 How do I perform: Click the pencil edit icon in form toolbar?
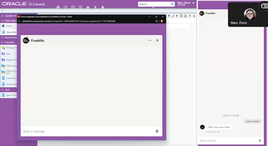tap(173, 16)
